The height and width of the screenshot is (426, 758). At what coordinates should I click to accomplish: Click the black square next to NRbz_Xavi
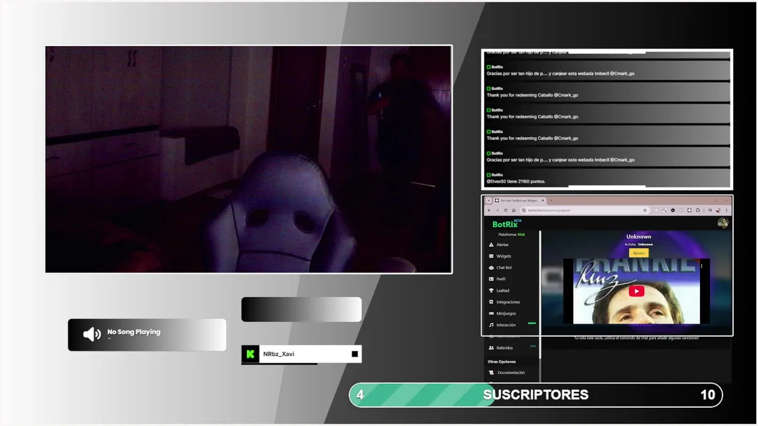(355, 354)
